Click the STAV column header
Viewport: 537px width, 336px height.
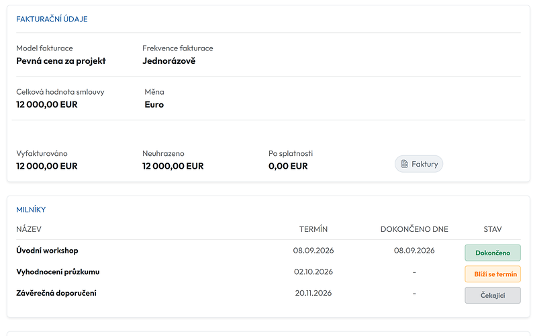click(493, 229)
